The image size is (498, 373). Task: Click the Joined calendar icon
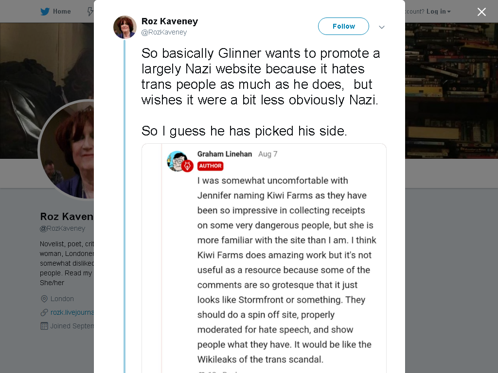[44, 326]
